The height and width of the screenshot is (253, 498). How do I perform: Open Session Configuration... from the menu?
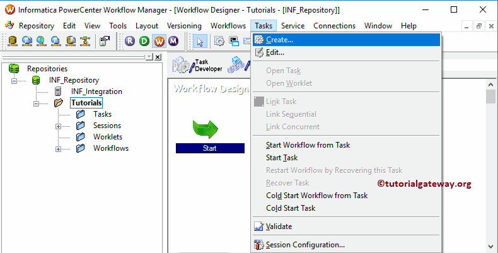click(x=346, y=245)
